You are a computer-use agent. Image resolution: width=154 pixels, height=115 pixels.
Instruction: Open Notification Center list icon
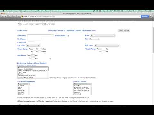(x=150, y=11)
